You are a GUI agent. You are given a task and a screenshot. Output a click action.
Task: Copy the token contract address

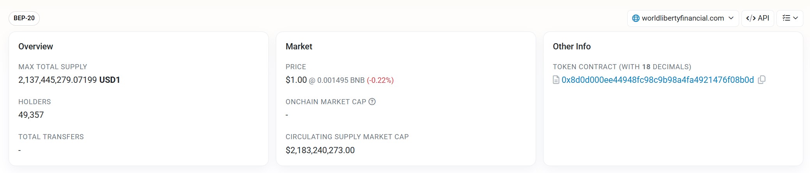[762, 80]
